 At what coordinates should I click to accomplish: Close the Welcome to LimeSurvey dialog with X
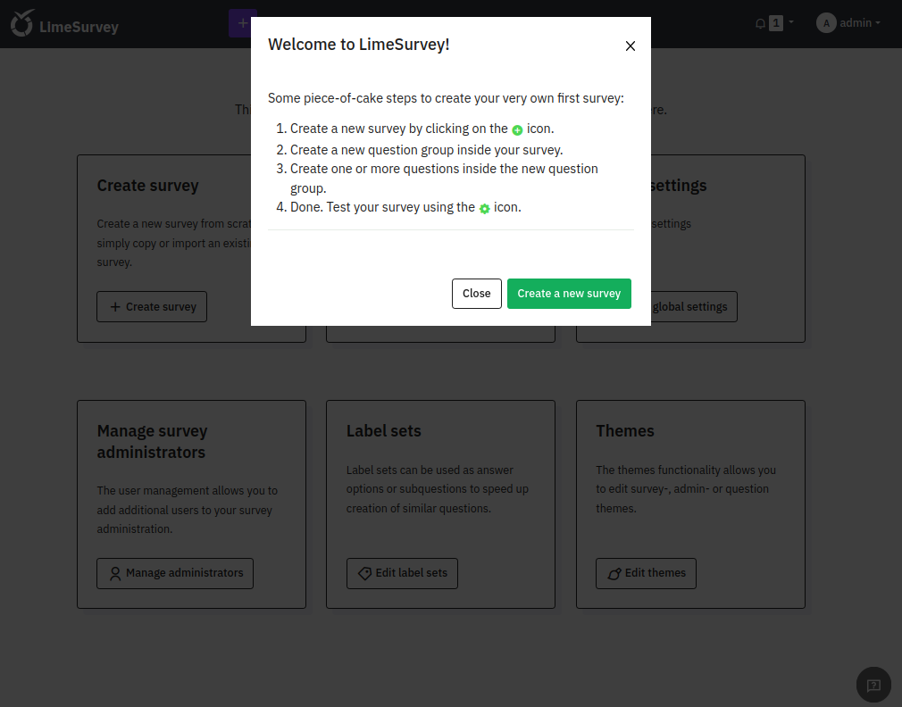tap(630, 46)
